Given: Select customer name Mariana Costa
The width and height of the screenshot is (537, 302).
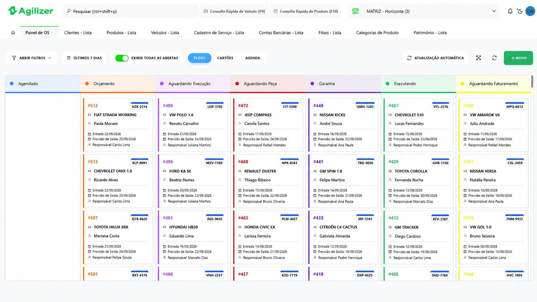Looking at the screenshot, I should pos(106,236).
